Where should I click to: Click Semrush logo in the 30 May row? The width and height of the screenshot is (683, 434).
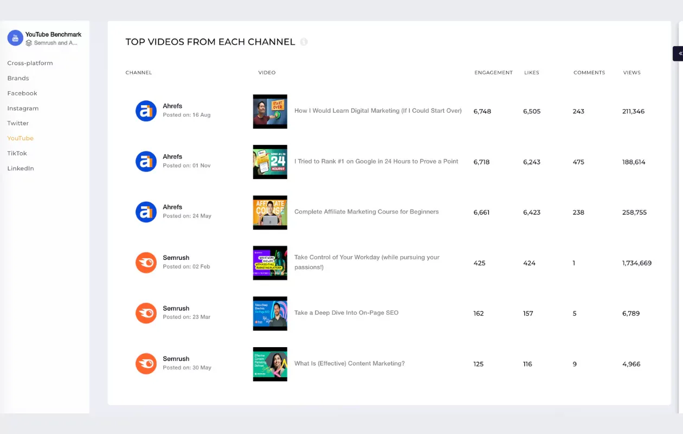pos(146,363)
